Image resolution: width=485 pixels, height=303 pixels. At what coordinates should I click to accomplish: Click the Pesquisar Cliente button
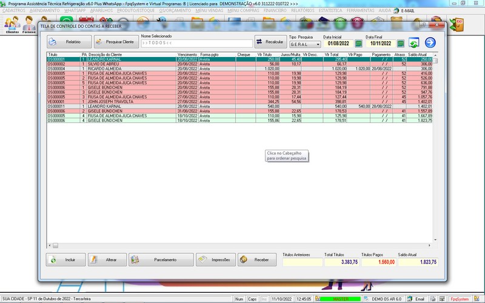click(116, 42)
